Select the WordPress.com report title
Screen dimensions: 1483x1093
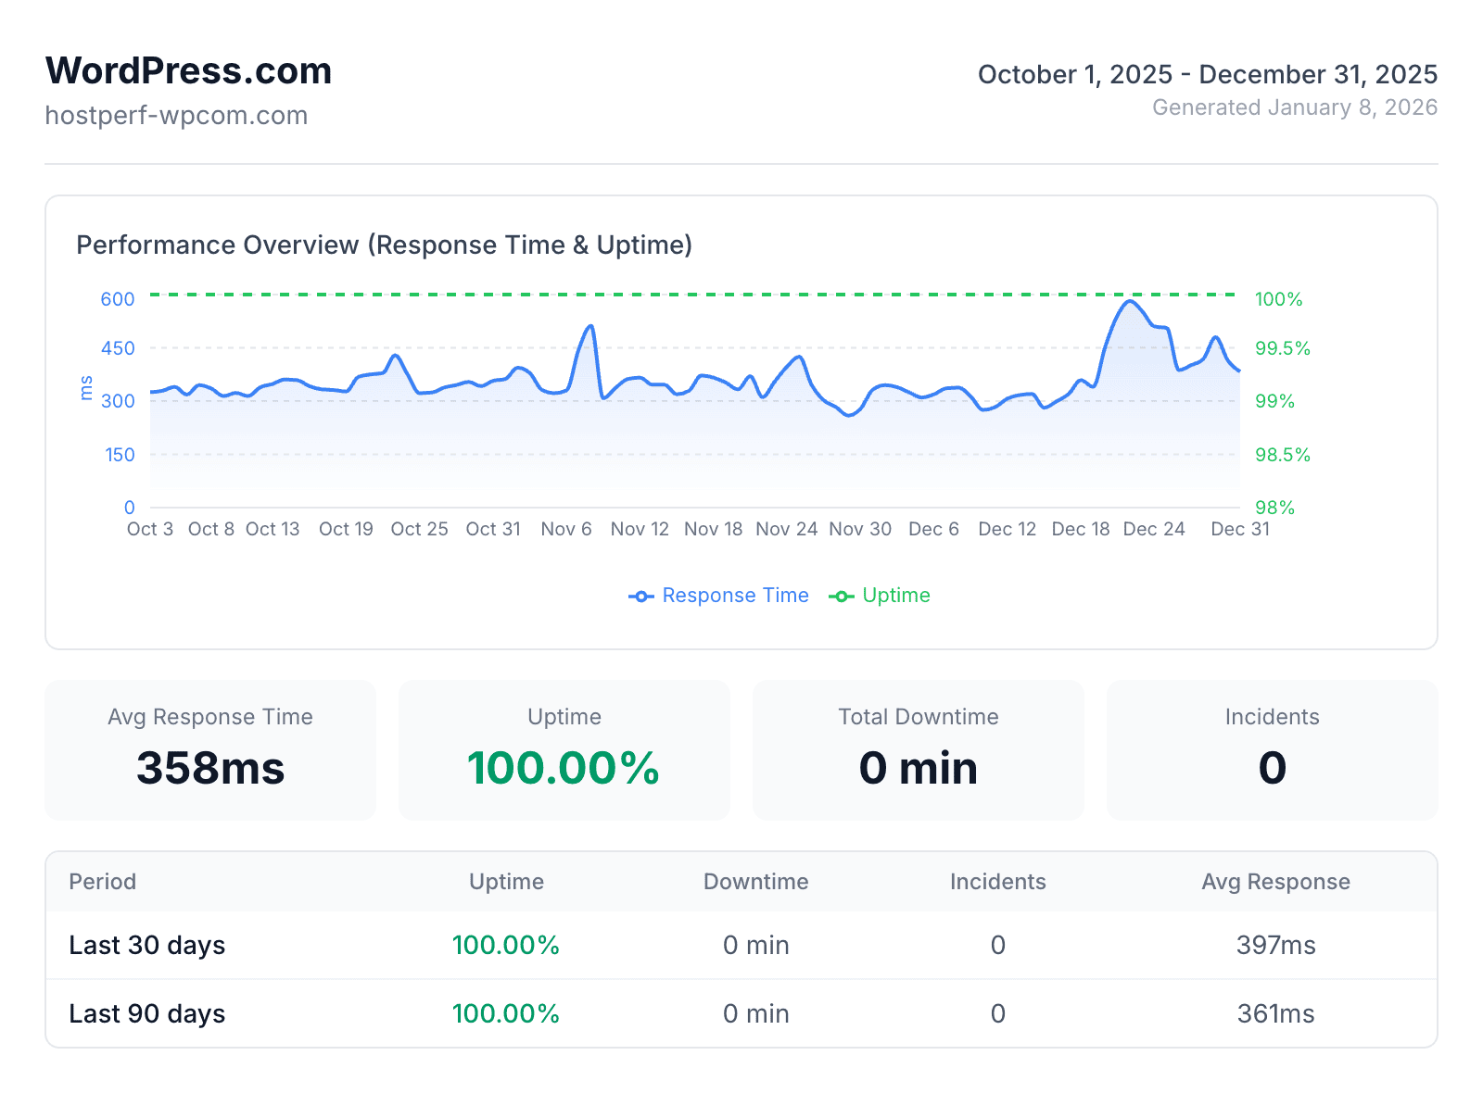(x=188, y=71)
